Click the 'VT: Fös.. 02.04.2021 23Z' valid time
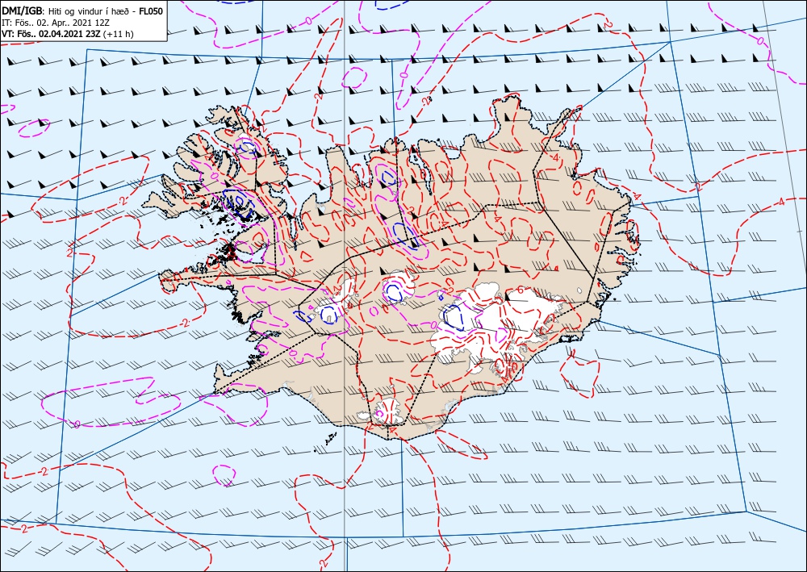The image size is (807, 572). (52, 35)
